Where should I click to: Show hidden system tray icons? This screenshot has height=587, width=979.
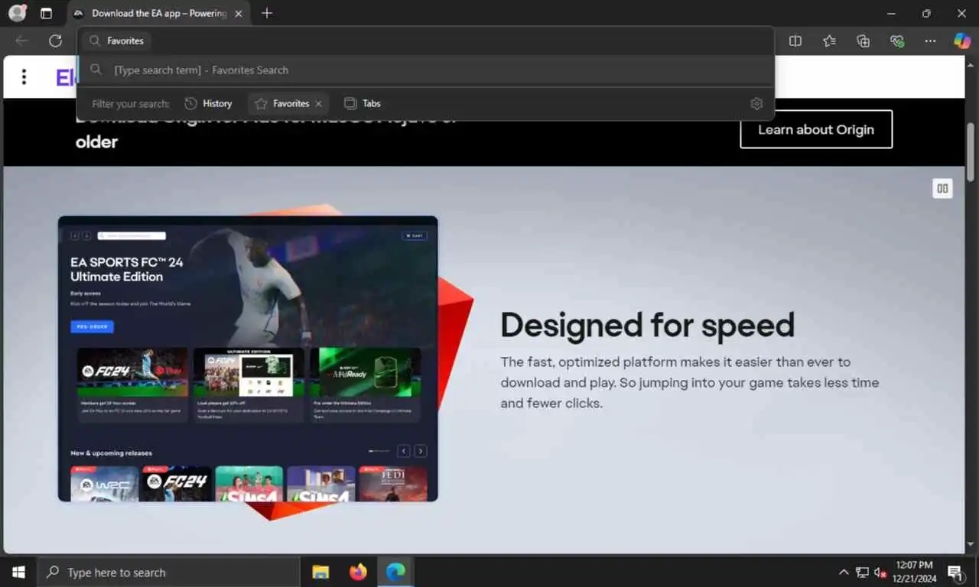pos(843,572)
